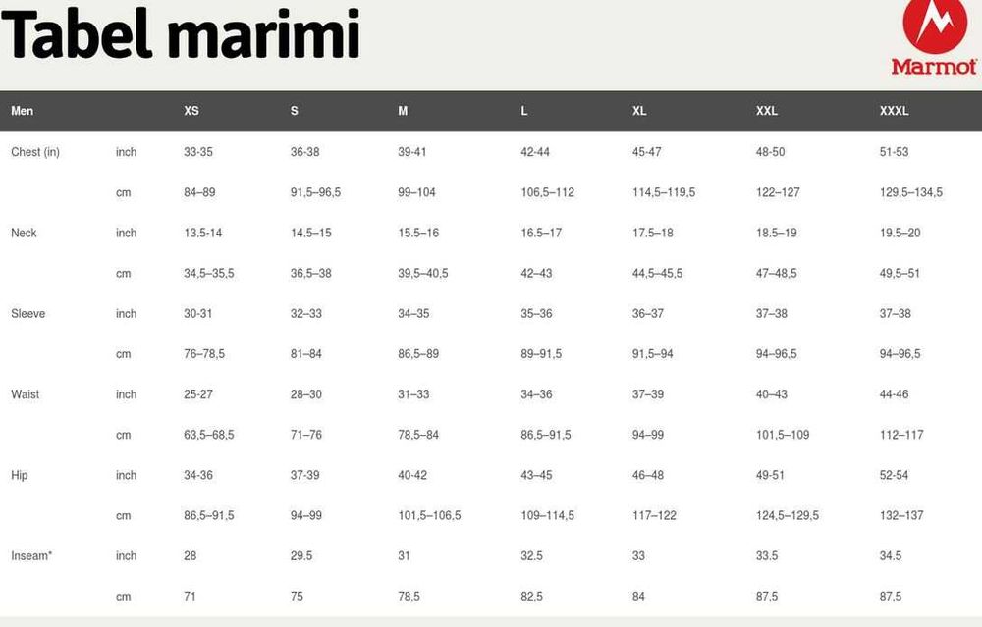
Task: Select the Inseam* row label
Action: (x=31, y=556)
